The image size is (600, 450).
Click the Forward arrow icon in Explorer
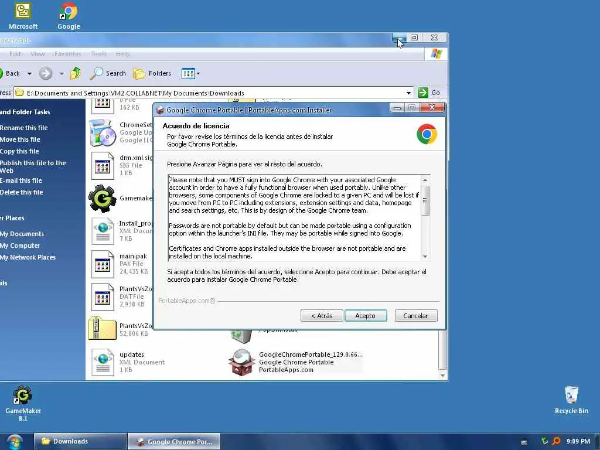[x=46, y=73]
